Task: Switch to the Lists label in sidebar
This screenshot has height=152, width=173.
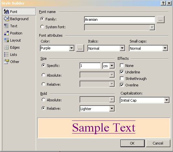Action: click(x=13, y=55)
